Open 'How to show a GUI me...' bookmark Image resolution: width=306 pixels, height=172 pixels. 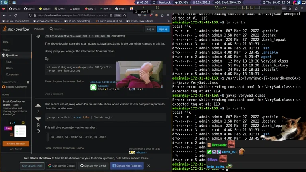[110, 21]
